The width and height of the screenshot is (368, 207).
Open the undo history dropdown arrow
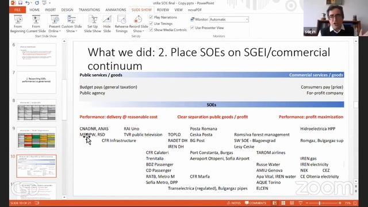point(31,3)
